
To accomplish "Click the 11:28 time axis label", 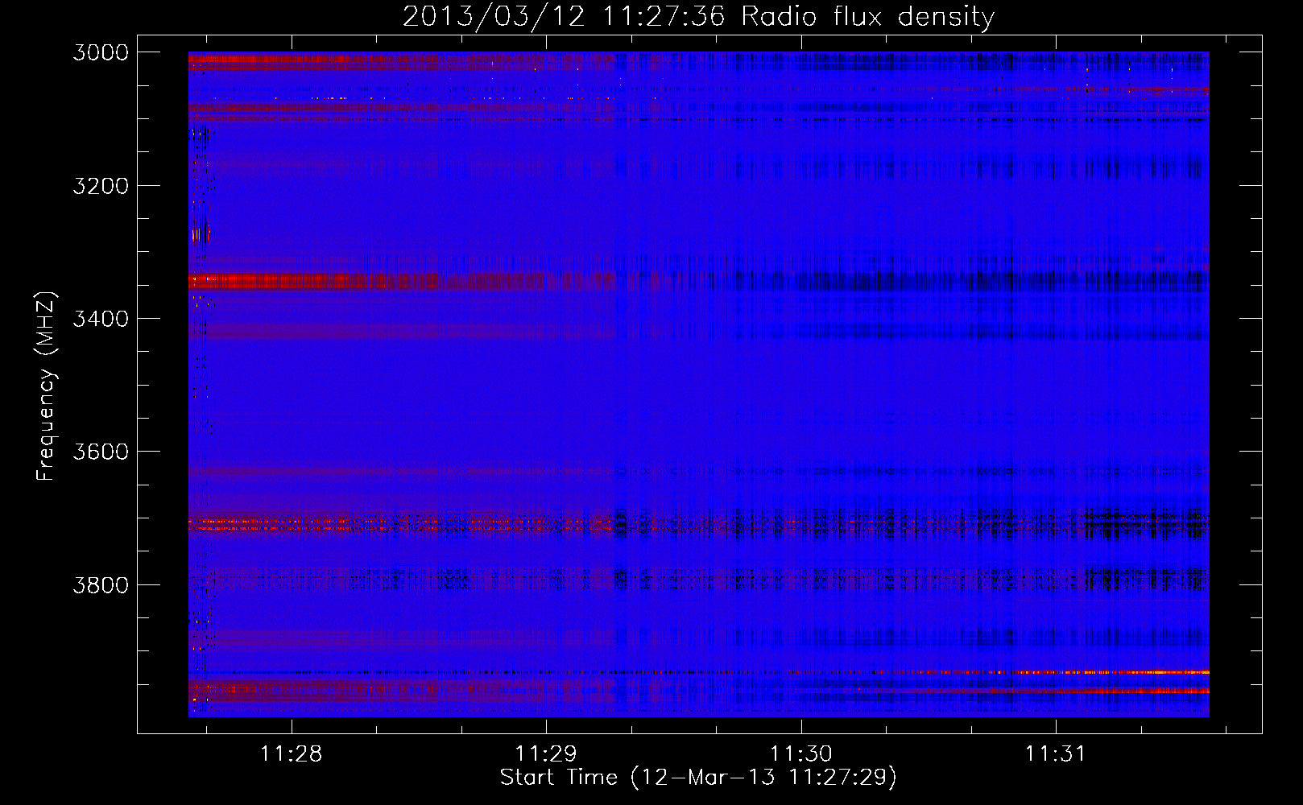I will [291, 754].
